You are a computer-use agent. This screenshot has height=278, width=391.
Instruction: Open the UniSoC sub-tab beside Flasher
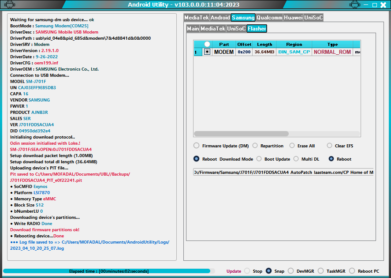(x=236, y=29)
